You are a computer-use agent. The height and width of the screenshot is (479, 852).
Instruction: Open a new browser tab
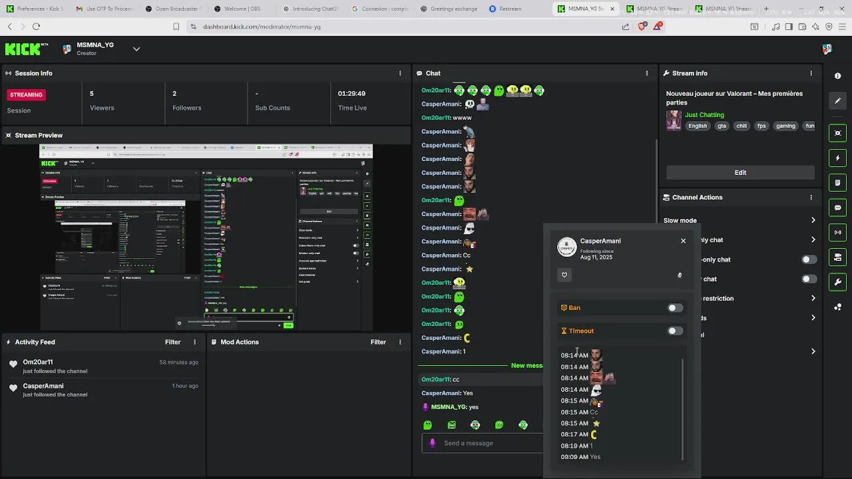[x=766, y=9]
